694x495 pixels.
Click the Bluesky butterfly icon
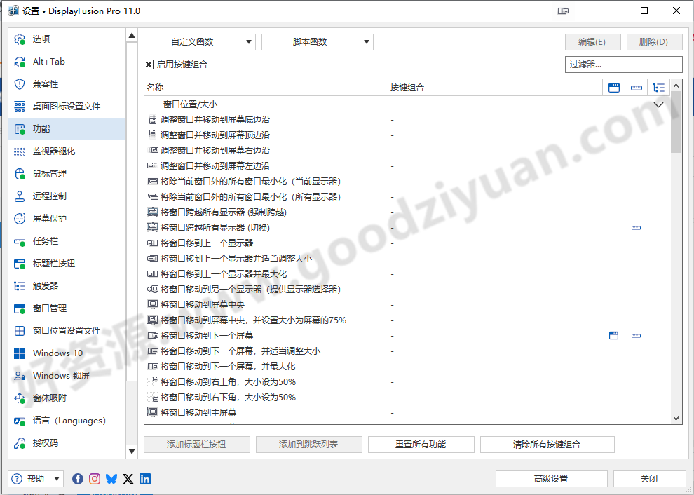[111, 478]
